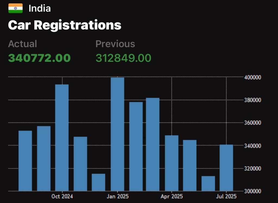Click the 380000 y-axis label
The image size is (278, 203).
click(x=253, y=100)
